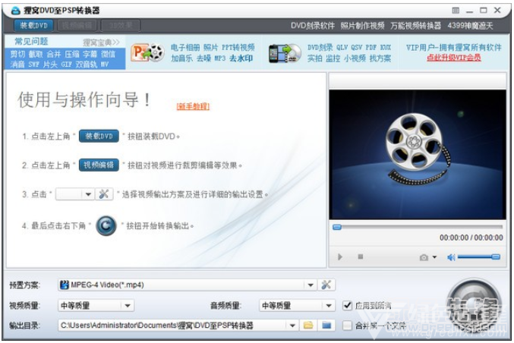Click the MPEG-4 preset film icon
Viewport: 514px width, 343px height.
pos(65,285)
